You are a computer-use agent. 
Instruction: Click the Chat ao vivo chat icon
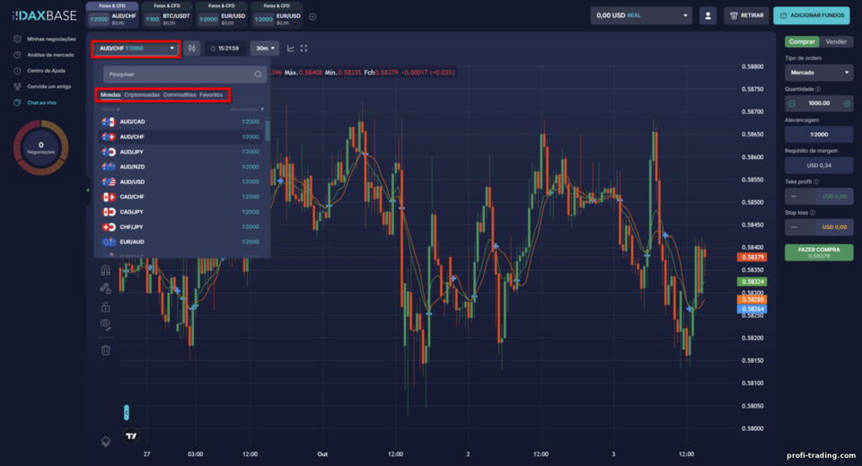coord(18,102)
